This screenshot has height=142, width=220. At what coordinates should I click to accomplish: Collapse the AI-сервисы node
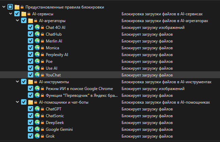point(11,14)
